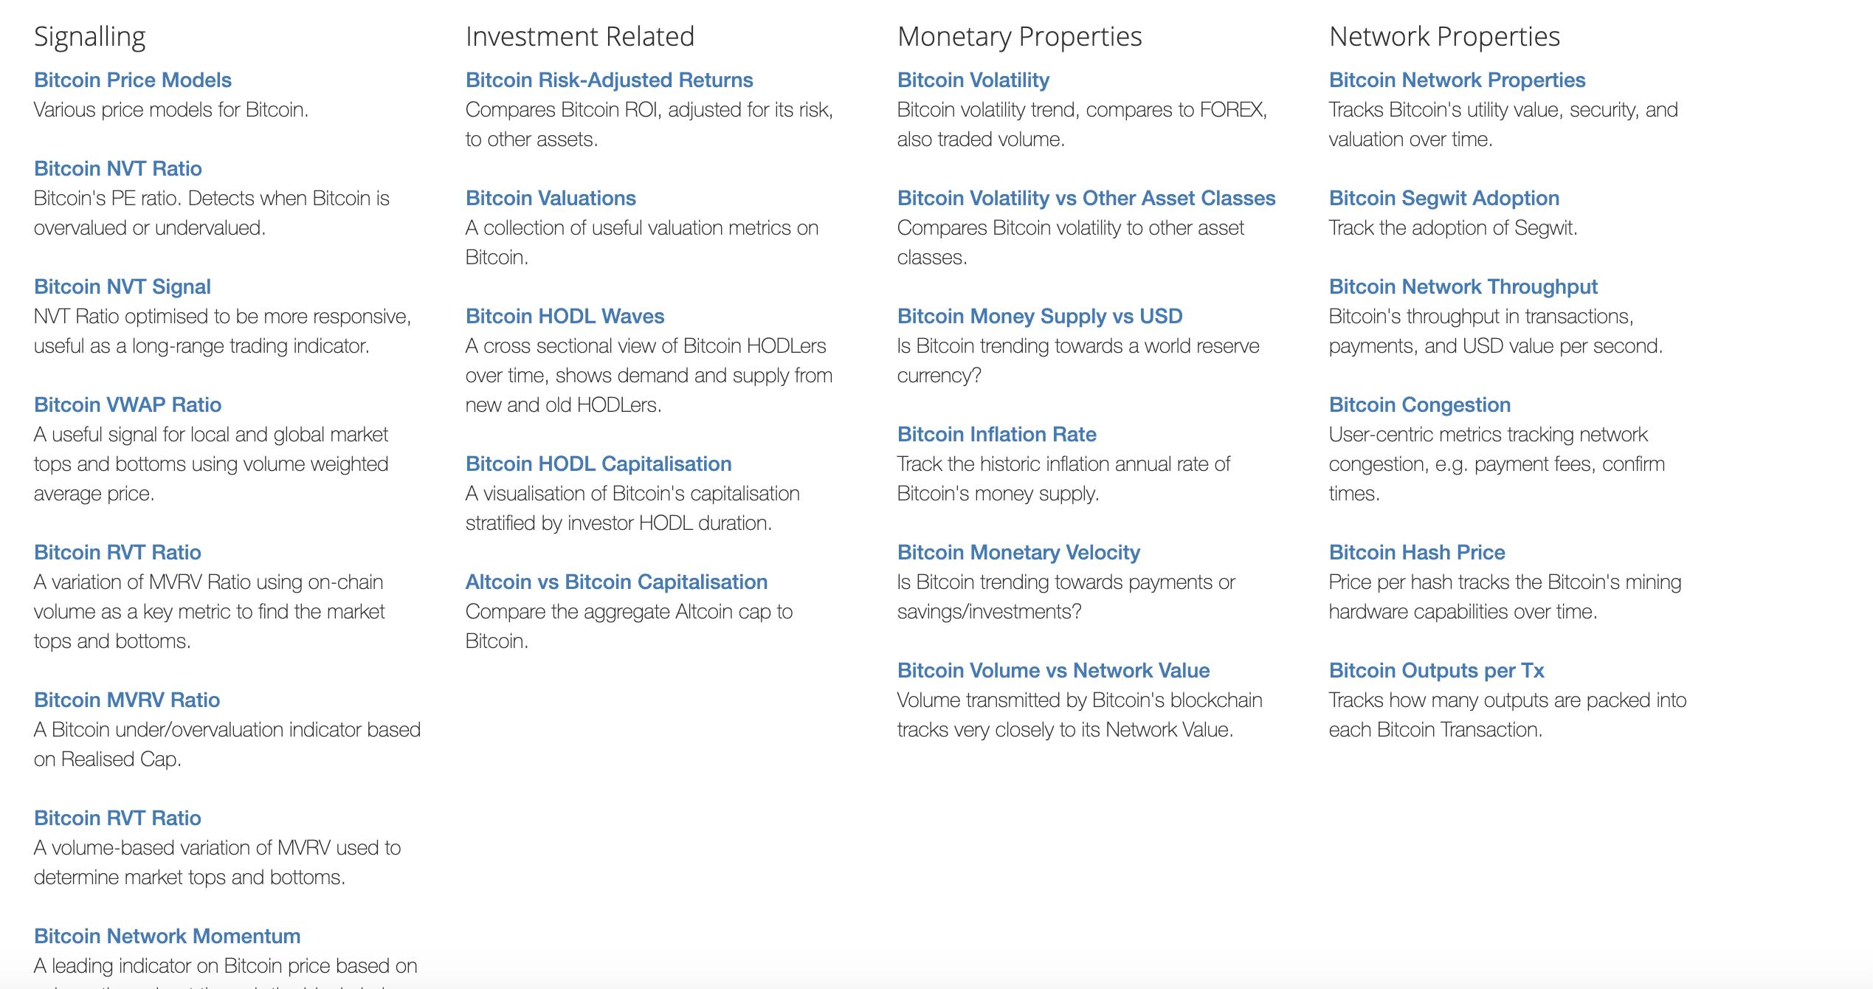The width and height of the screenshot is (1873, 989).
Task: Select Bitcoin Money Supply vs USD link
Action: click(x=1040, y=316)
